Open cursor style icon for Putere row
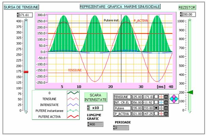Image resolution: width=206 pixels, height=135 pixels. point(161,108)
